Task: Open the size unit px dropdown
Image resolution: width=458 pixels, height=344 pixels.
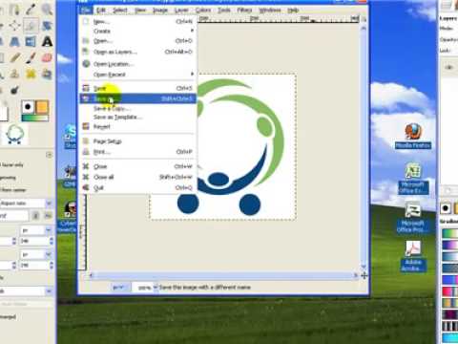Action: point(36,254)
